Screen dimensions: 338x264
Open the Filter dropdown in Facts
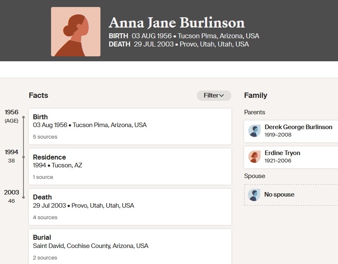coord(214,95)
